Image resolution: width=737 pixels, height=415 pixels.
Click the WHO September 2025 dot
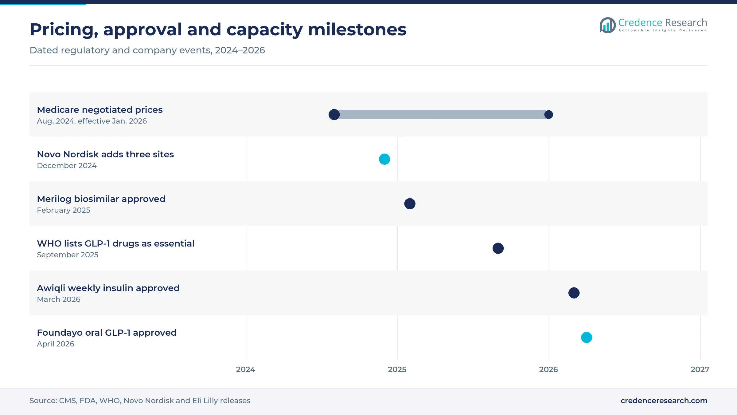tap(498, 248)
